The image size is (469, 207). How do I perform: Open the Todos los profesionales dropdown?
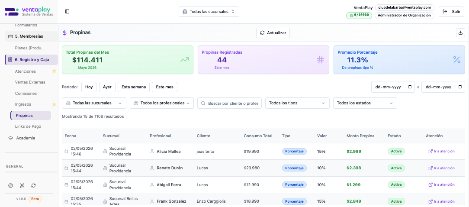162,103
